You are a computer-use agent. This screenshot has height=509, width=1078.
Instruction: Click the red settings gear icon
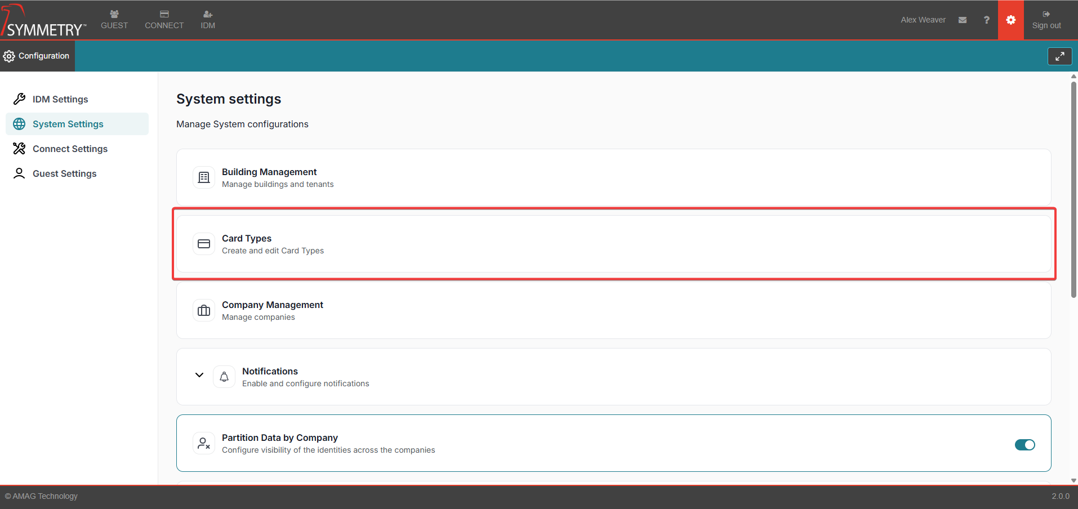click(x=1010, y=20)
